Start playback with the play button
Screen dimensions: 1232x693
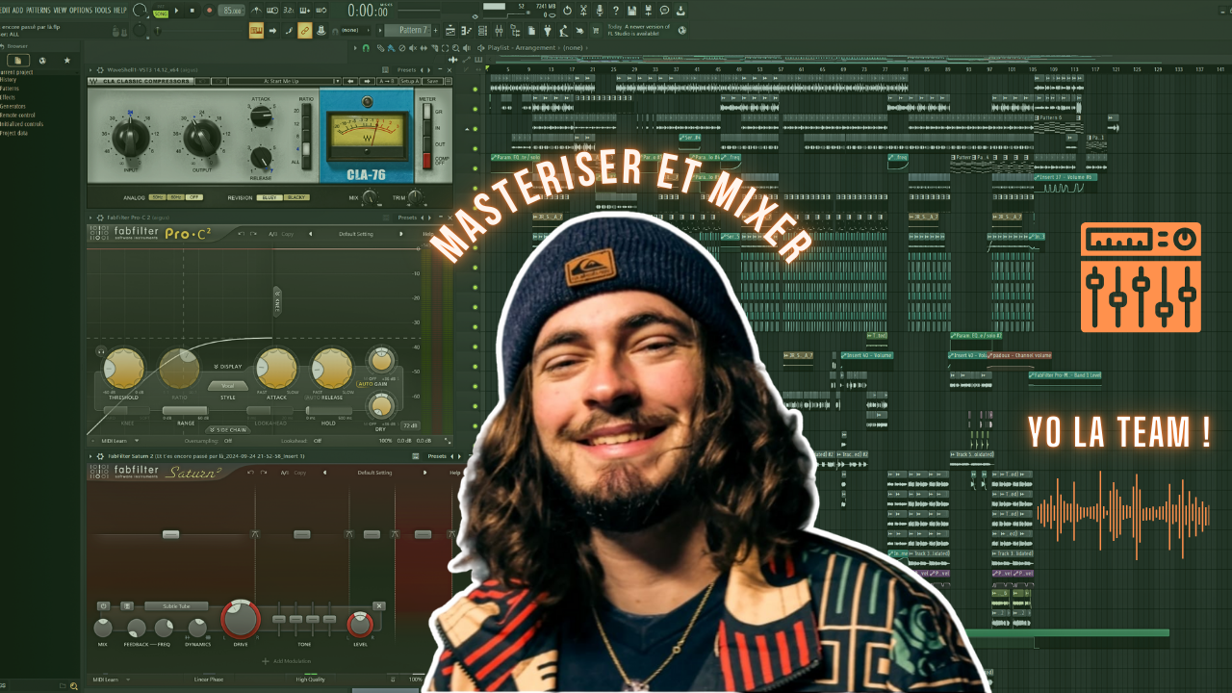176,11
